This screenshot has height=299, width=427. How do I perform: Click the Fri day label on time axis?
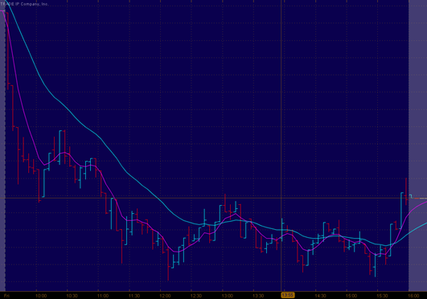(x=7, y=296)
